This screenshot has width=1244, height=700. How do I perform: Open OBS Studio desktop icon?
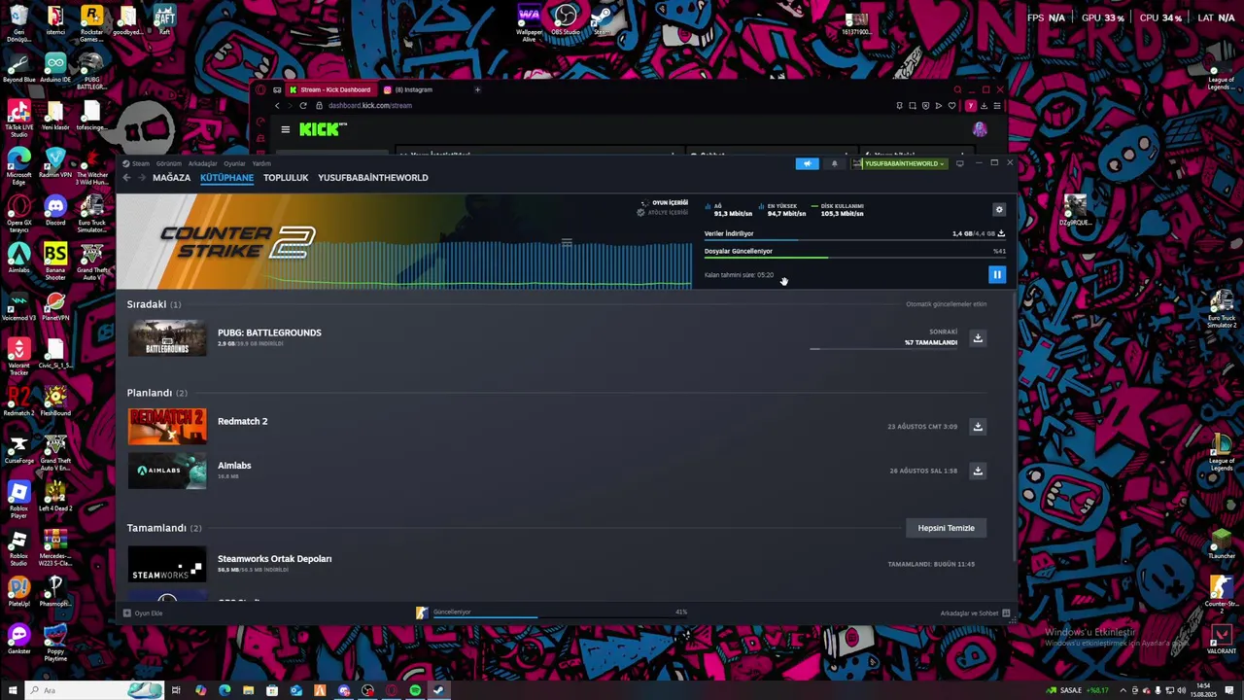pos(566,21)
